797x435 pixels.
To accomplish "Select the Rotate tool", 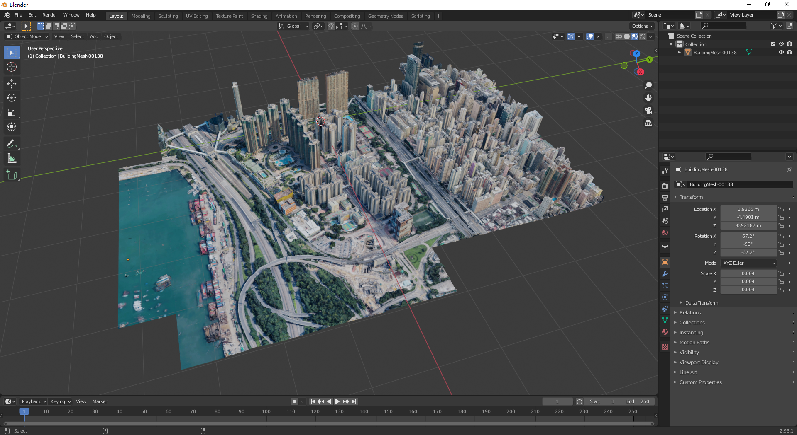I will coord(12,98).
